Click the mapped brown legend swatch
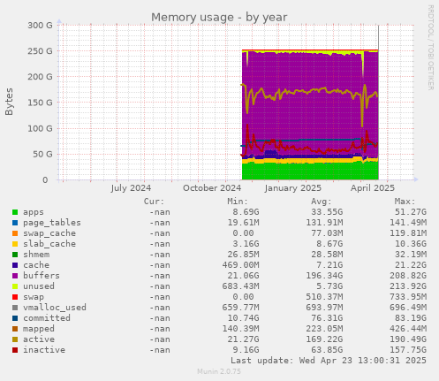The height and width of the screenshot is (381, 439). pyautogui.click(x=15, y=329)
